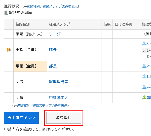Click the user icon in the 課長 row
The height and width of the screenshot is (136, 151).
click(144, 43)
